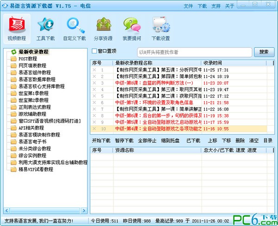Click 全部停止 to stop all
Image resolution: width=278 pixels, height=226 pixels.
(x=147, y=141)
